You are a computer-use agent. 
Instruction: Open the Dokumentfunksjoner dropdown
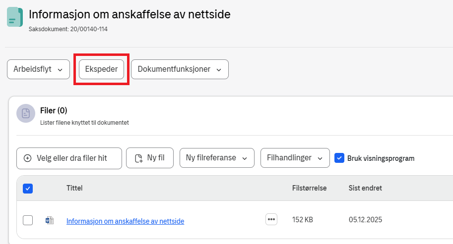(x=180, y=69)
